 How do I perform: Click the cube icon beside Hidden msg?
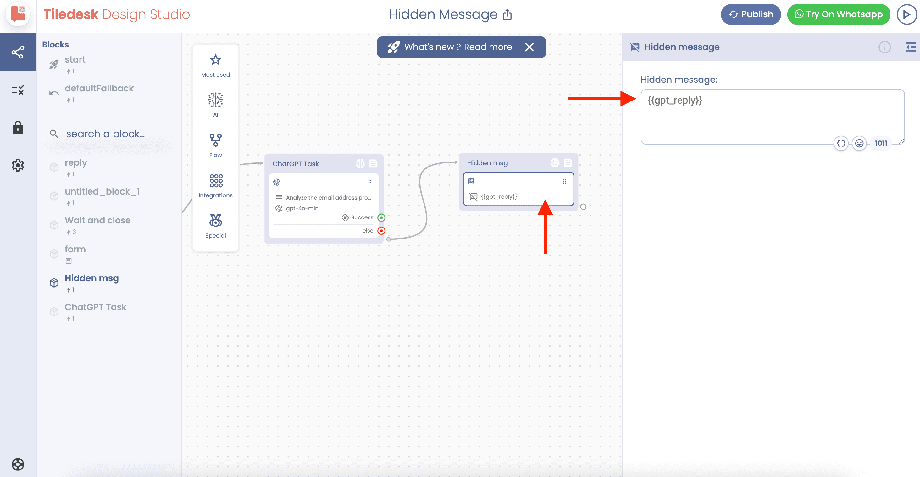click(x=53, y=283)
